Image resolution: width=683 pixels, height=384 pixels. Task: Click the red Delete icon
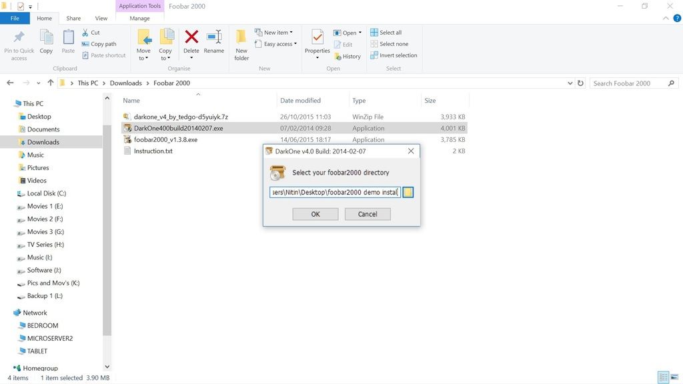191,37
